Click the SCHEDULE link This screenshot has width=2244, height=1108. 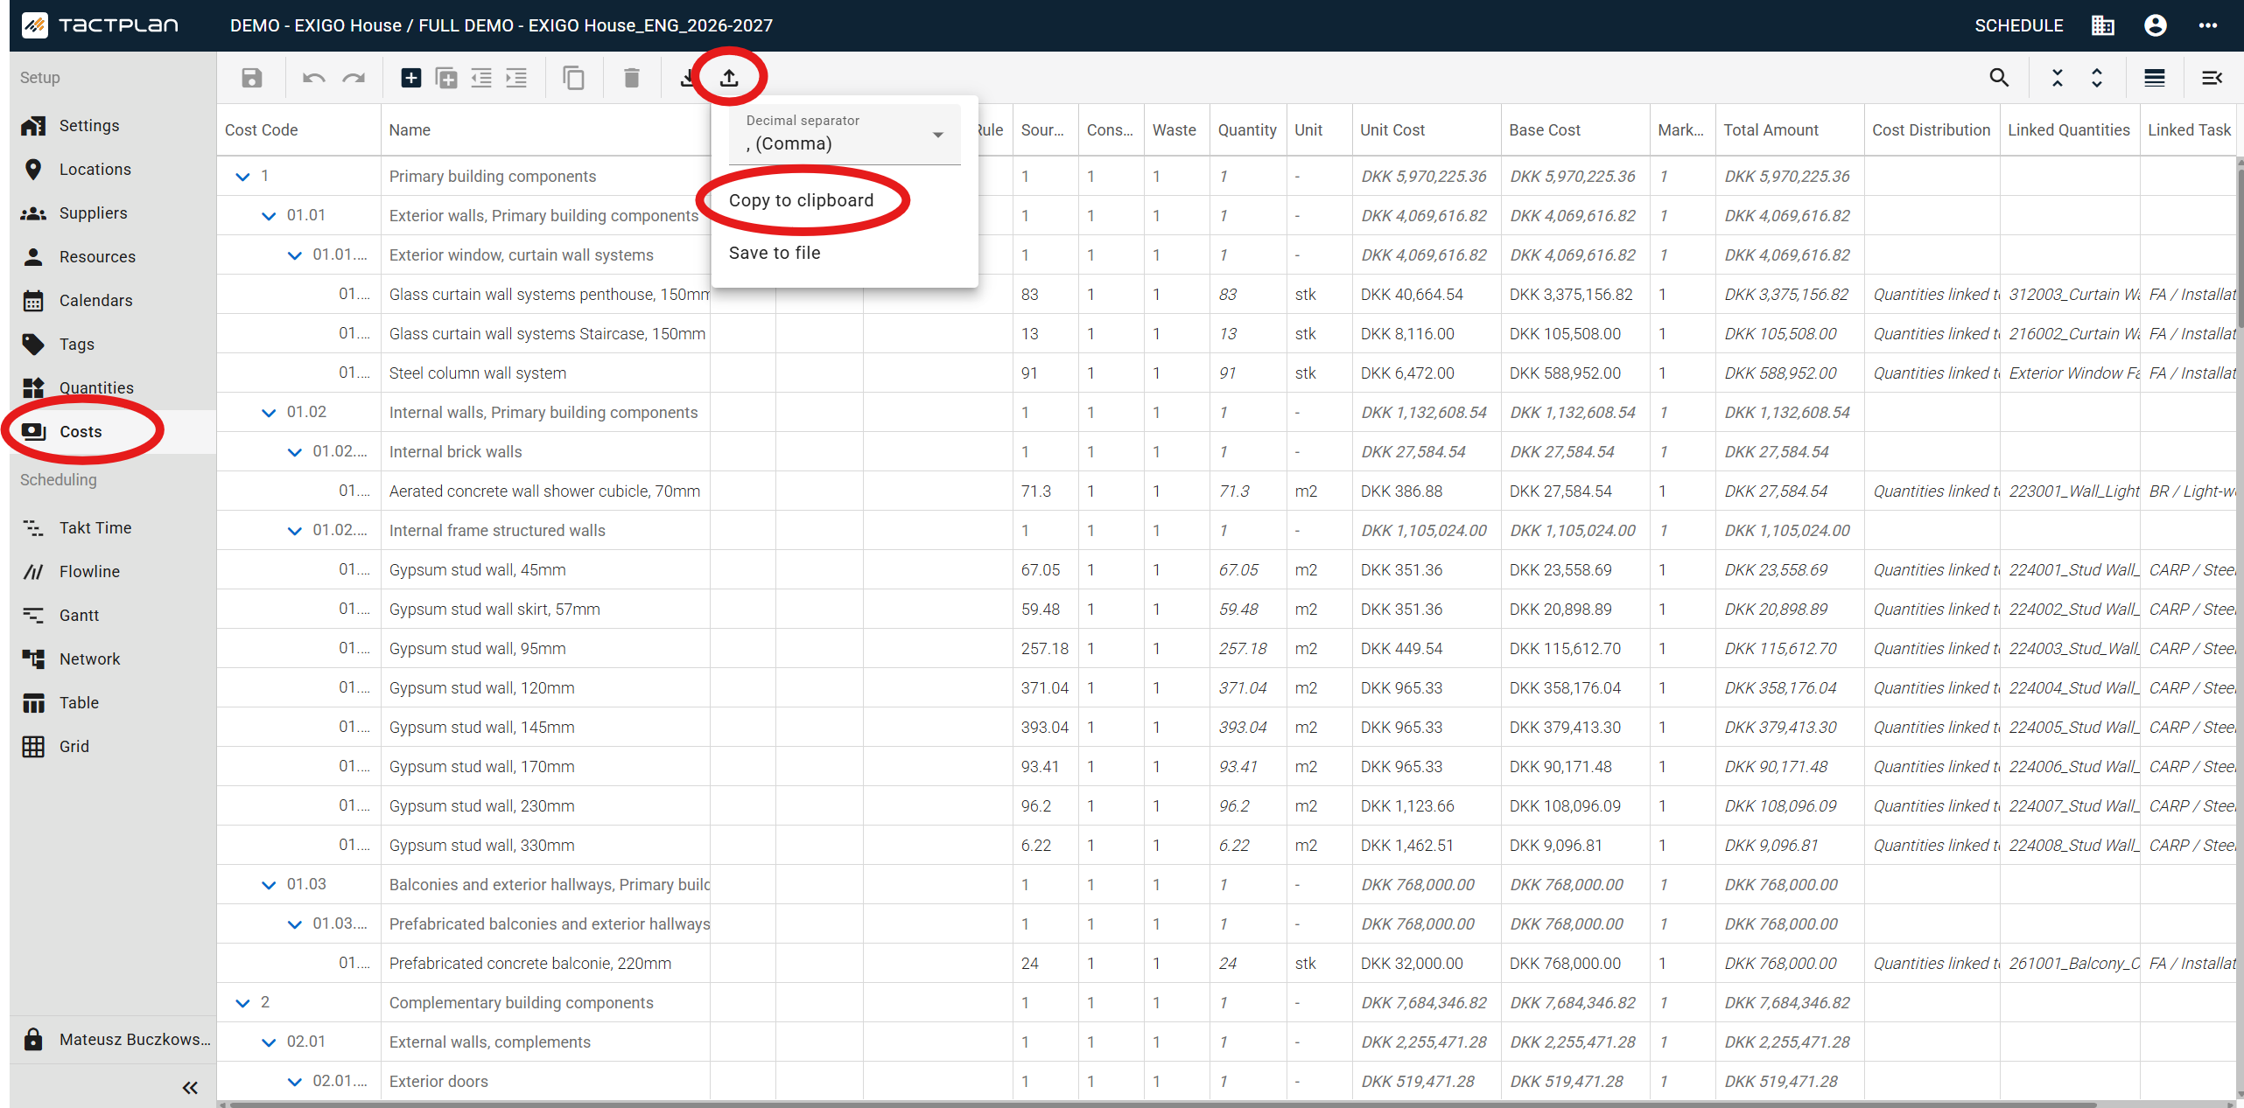click(2018, 25)
